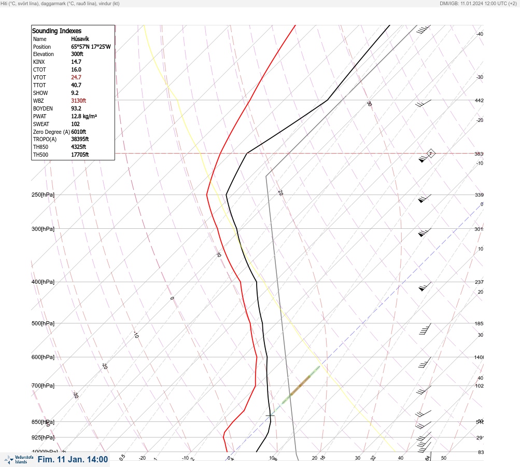Click the KINX value 14.7

(x=76, y=62)
